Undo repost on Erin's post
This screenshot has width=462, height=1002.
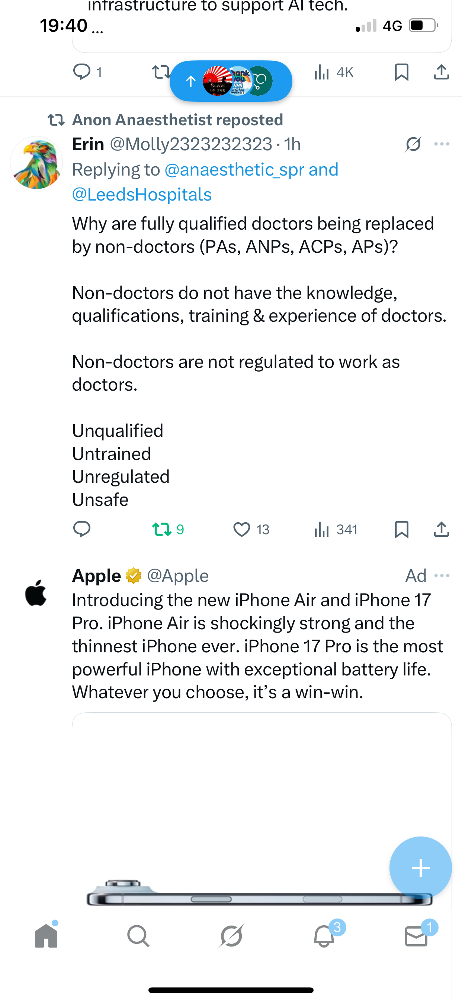(x=162, y=529)
